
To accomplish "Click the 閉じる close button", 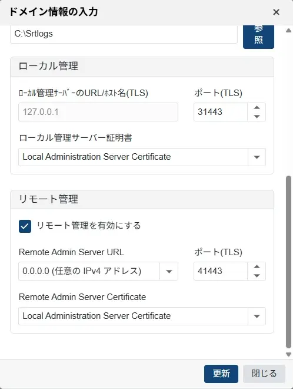I will point(264,374).
